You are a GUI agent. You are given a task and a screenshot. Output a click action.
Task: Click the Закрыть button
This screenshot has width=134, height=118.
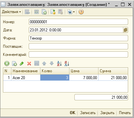[107, 113]
